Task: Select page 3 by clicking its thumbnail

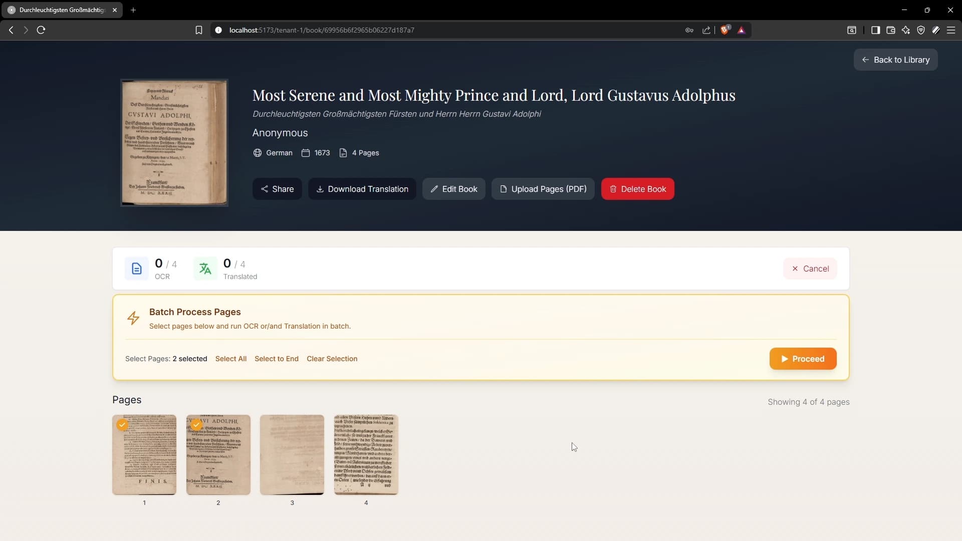Action: [292, 455]
